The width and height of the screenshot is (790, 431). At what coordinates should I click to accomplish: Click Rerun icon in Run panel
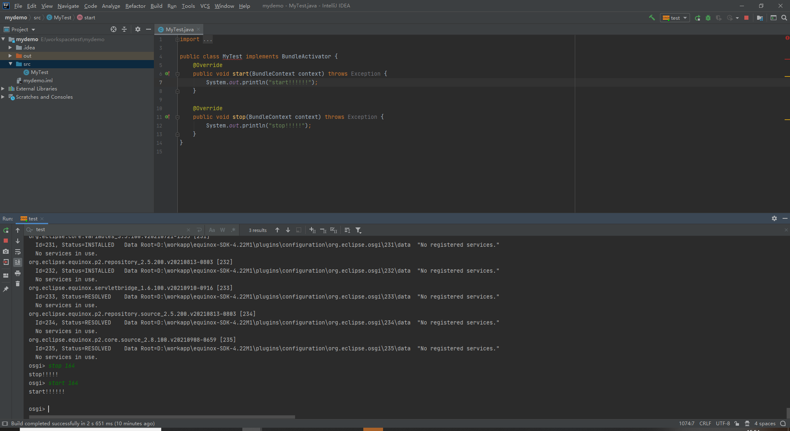pos(6,230)
